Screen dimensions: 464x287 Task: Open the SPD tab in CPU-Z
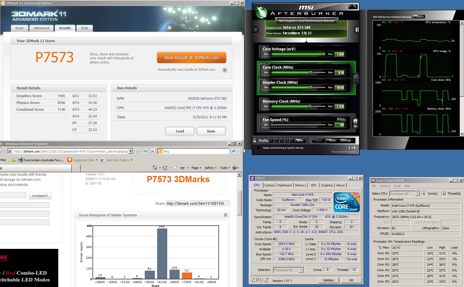coord(313,185)
